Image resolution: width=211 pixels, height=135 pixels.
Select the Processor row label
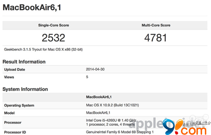point(13,122)
